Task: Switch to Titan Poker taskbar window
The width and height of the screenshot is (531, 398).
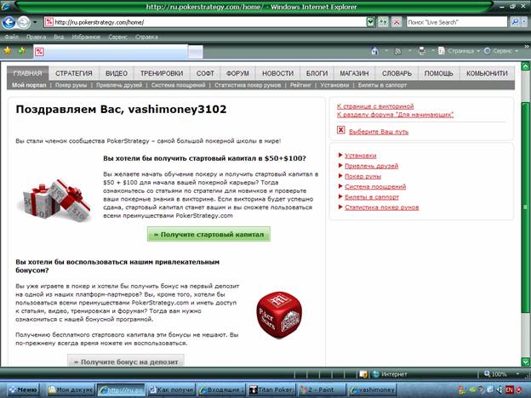Action: point(271,389)
